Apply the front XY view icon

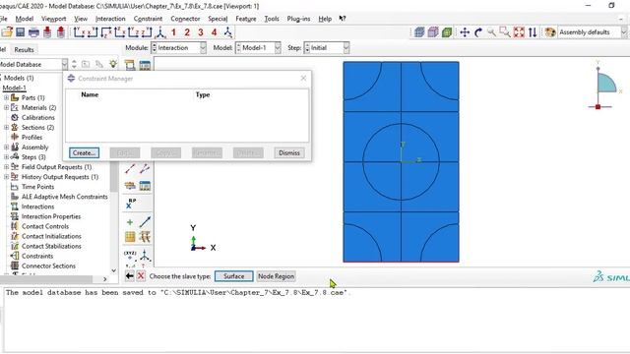tap(79, 32)
